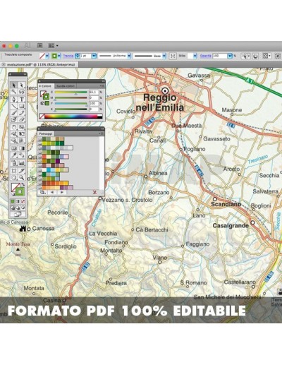The height and width of the screenshot is (365, 282).
Task: Open swatch libraries menu at Paesaggi bottom
Action: click(42, 192)
